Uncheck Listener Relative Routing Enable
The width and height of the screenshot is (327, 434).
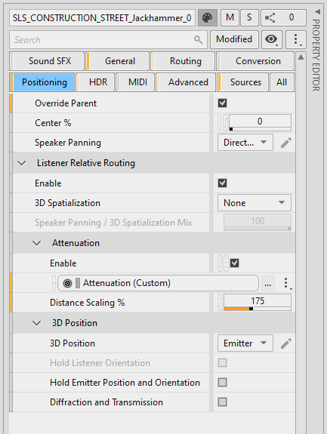tap(222, 183)
